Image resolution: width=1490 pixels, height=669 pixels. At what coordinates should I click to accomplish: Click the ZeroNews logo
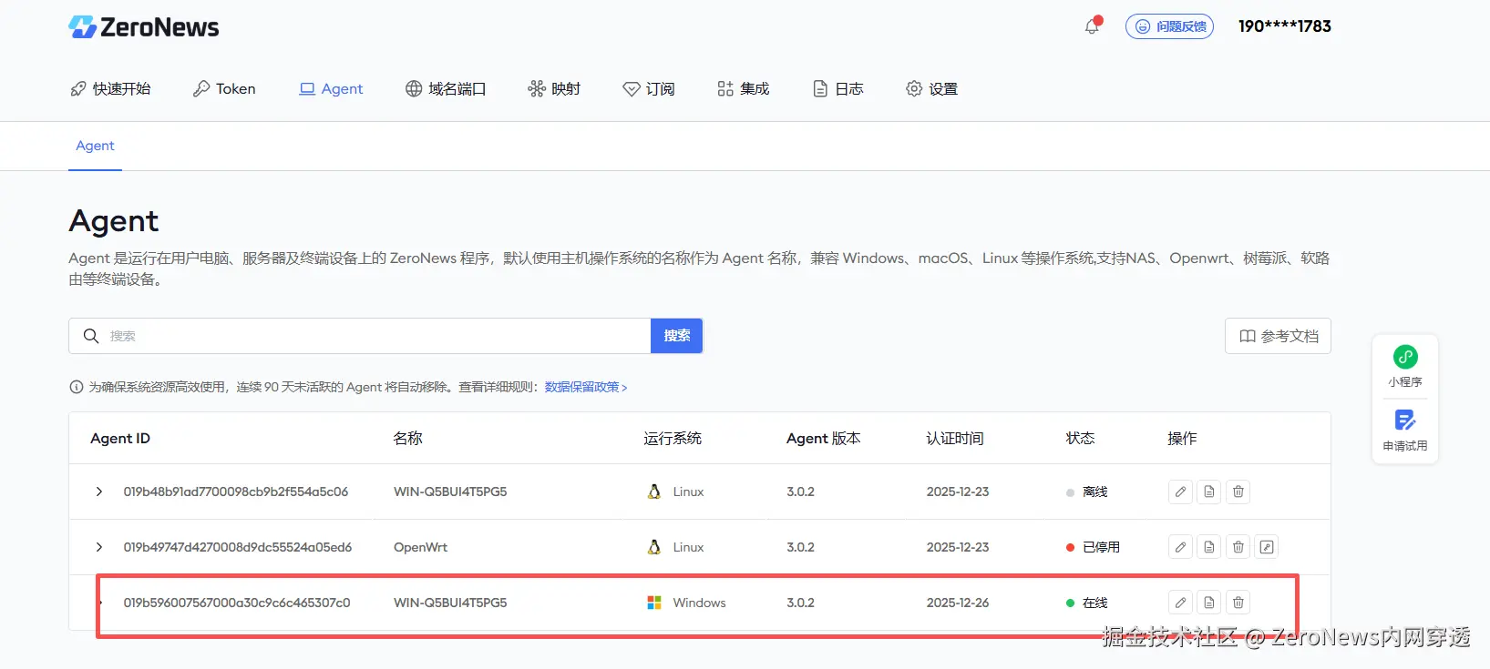tap(144, 27)
